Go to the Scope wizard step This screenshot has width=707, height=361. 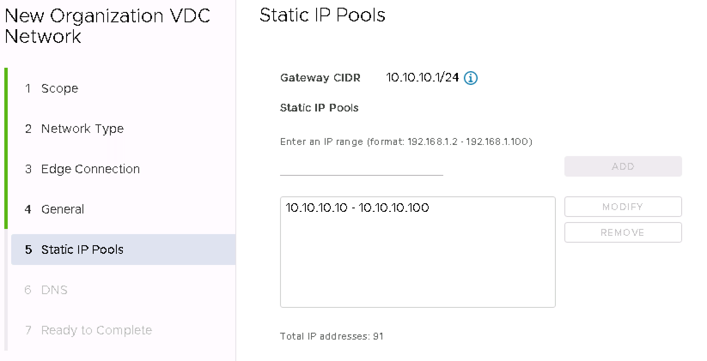[60, 88]
